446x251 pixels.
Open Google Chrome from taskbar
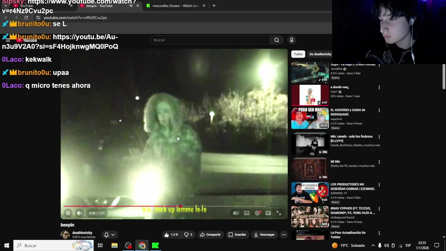tap(142, 245)
